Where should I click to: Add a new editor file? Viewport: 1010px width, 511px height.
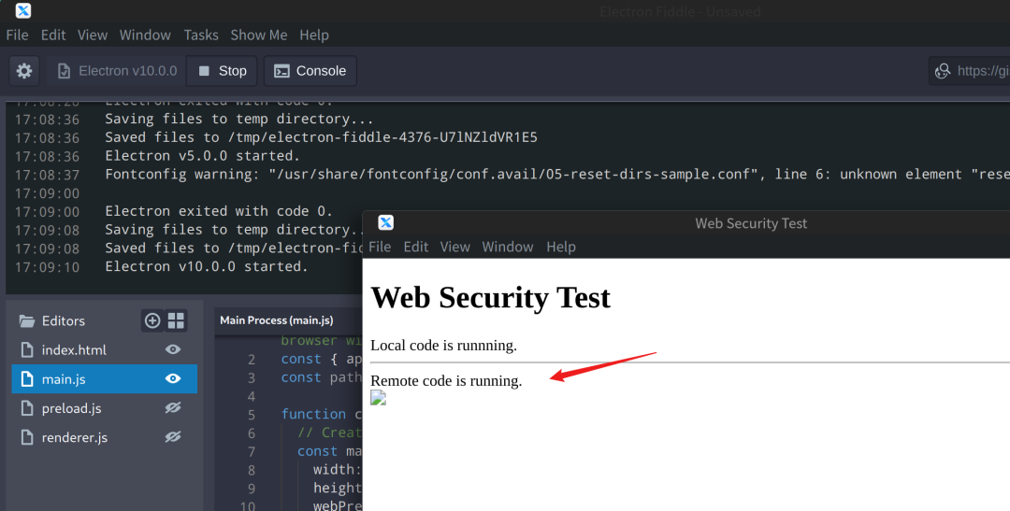152,320
